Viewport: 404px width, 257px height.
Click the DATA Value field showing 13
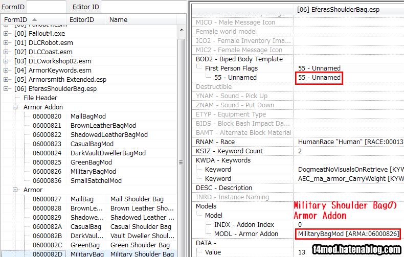(302, 252)
